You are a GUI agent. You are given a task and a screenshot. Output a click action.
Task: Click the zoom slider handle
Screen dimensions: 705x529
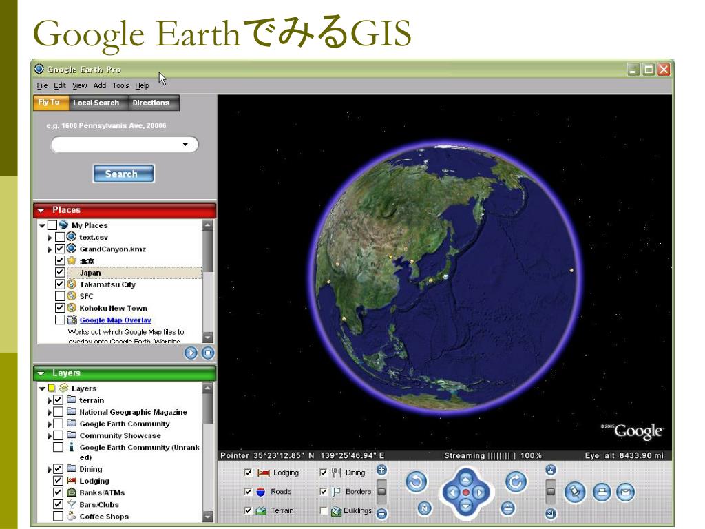(x=381, y=491)
